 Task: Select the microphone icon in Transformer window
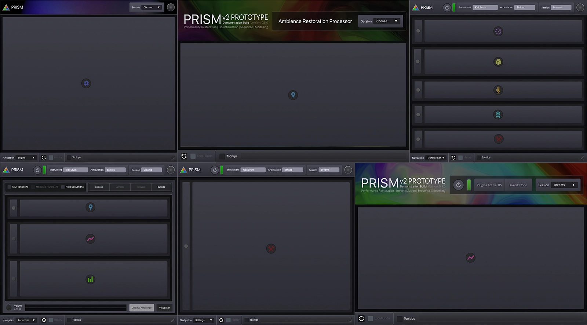498,90
